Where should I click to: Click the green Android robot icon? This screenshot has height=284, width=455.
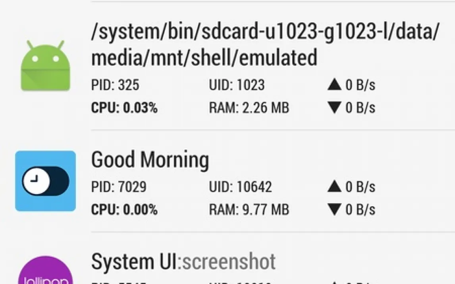(45, 66)
